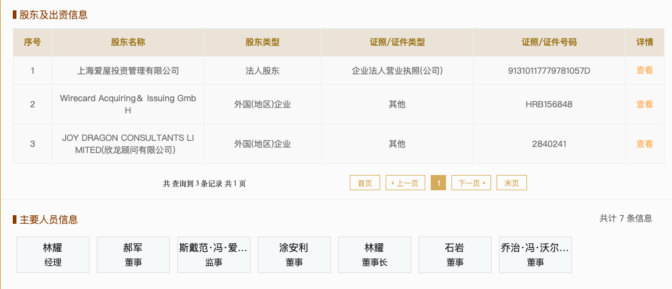Open 涂安利 董事 personnel card
The image size is (672, 289).
(294, 255)
